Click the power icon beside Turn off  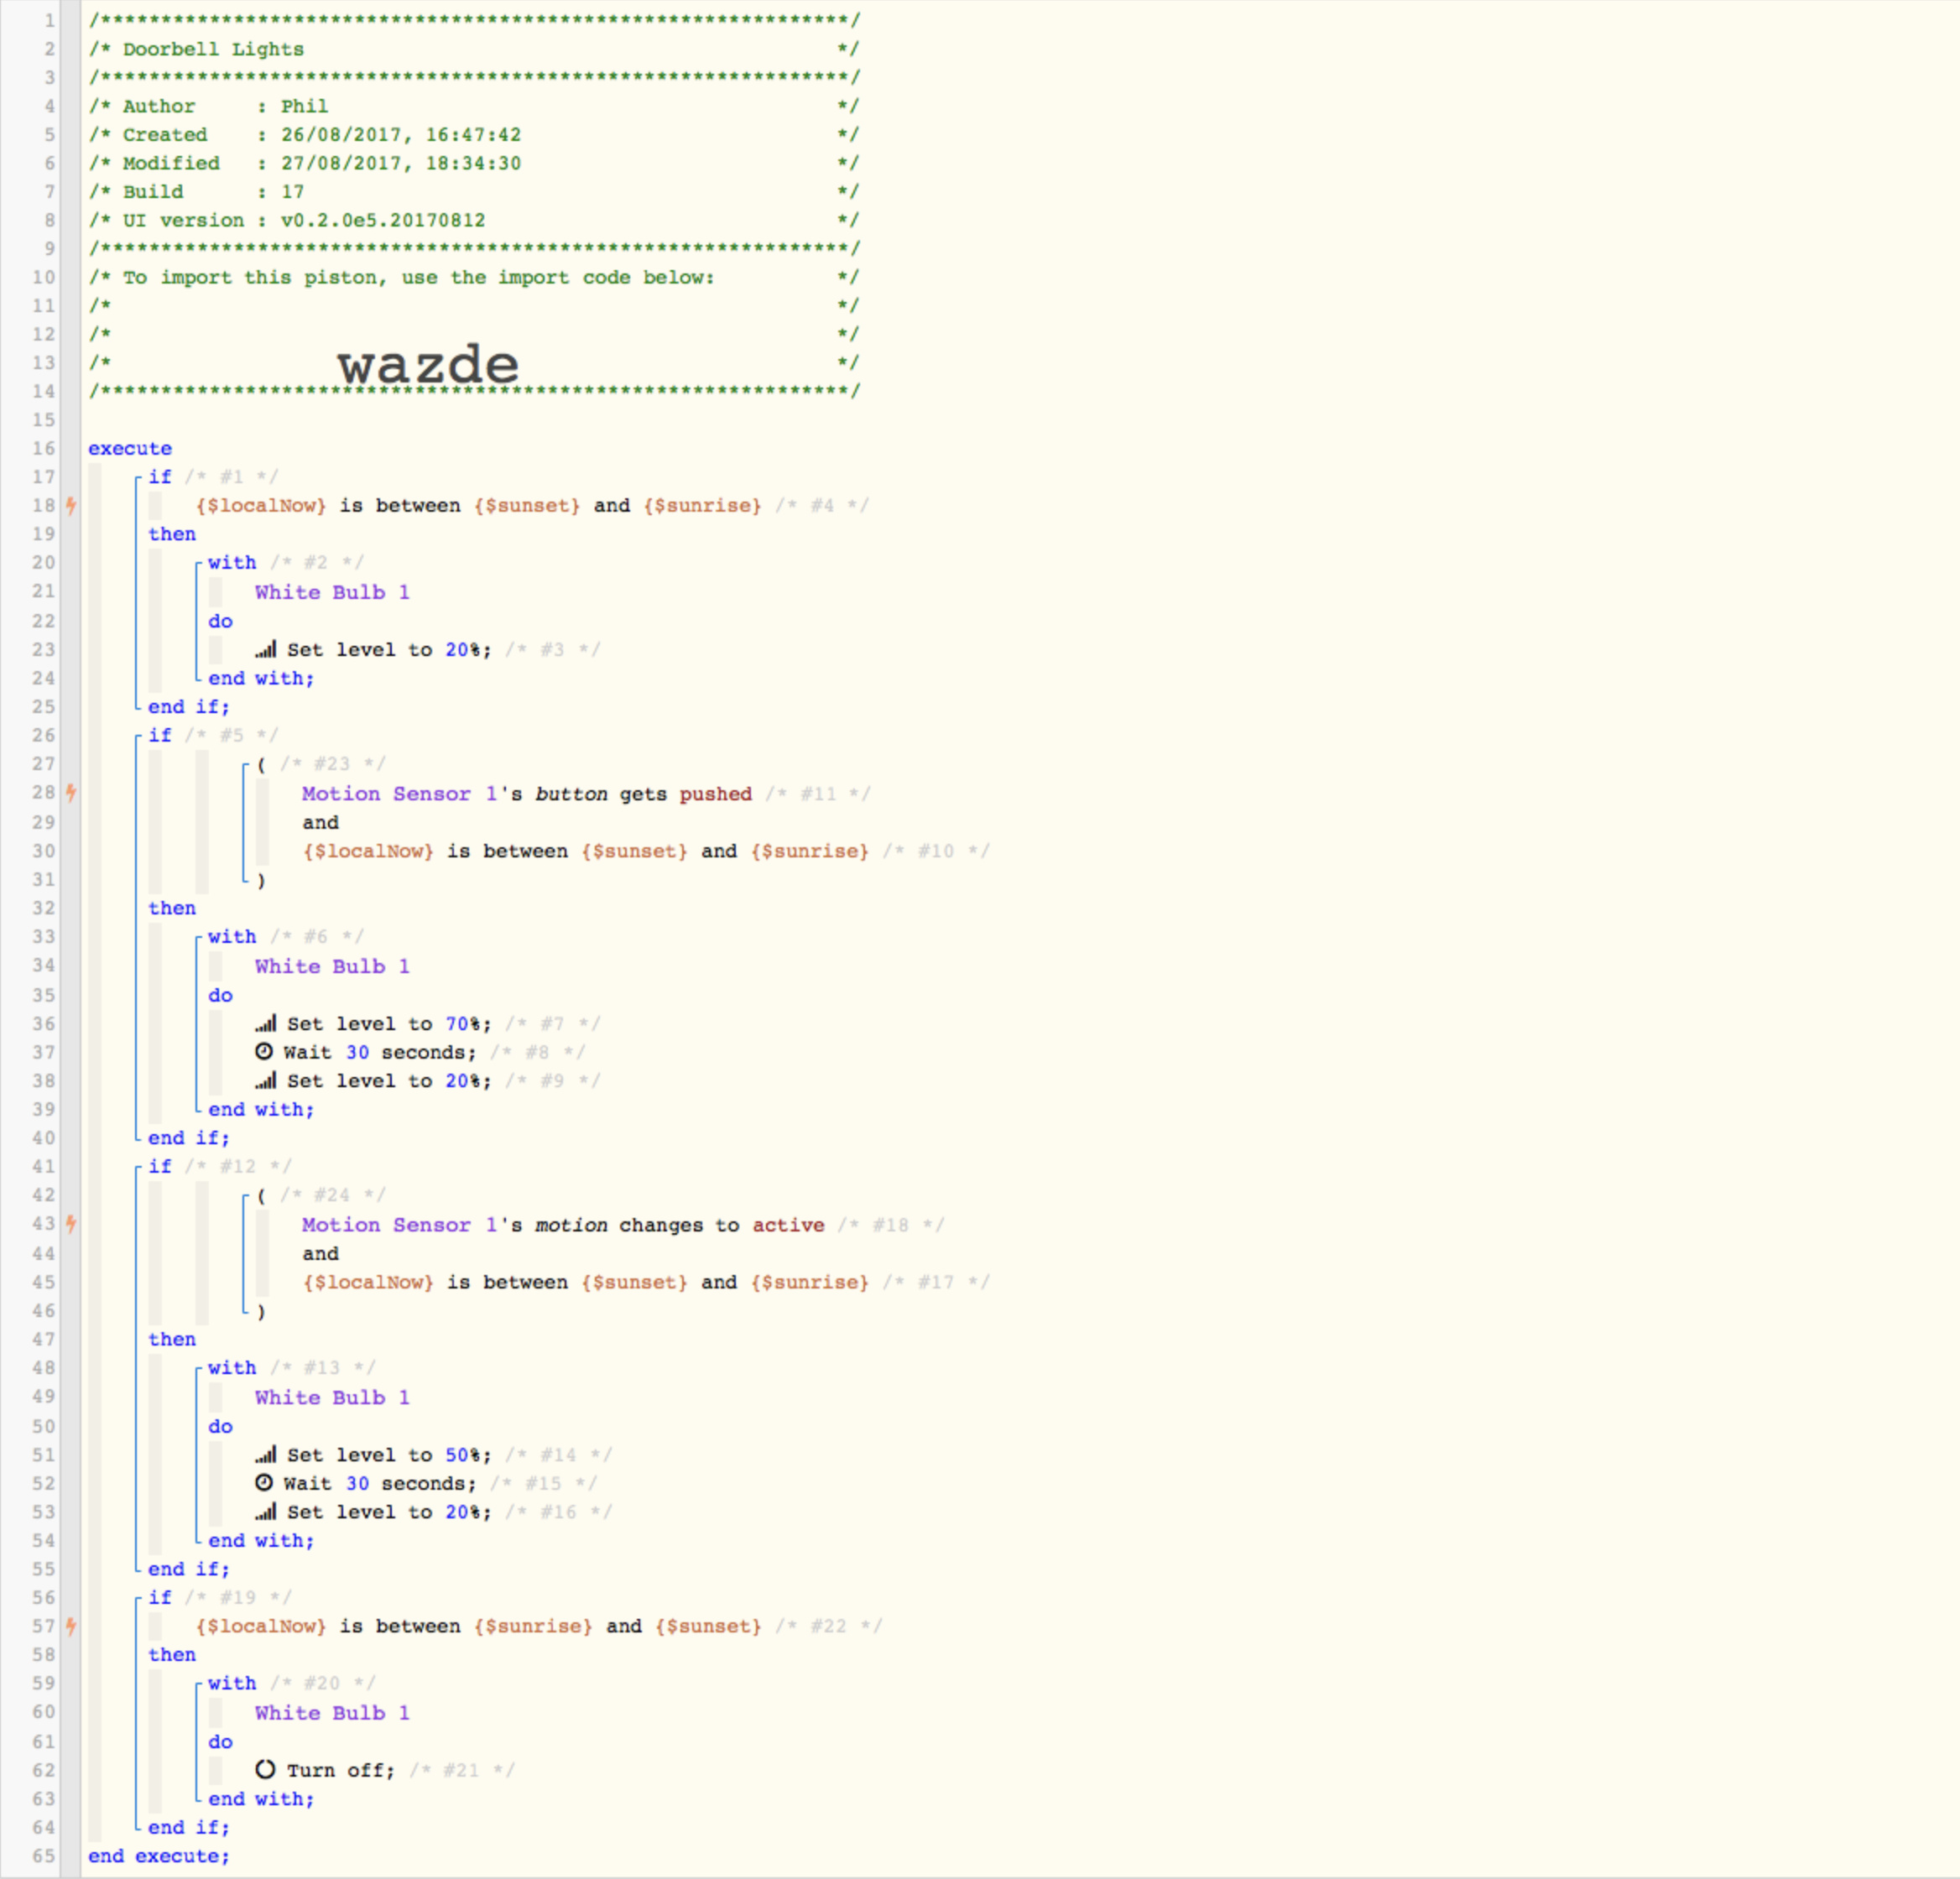click(265, 1769)
